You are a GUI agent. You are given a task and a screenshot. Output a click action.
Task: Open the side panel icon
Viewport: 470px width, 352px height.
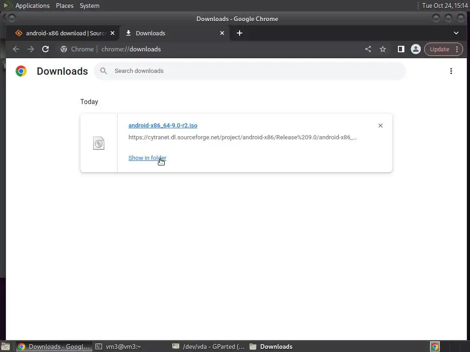[x=401, y=49]
